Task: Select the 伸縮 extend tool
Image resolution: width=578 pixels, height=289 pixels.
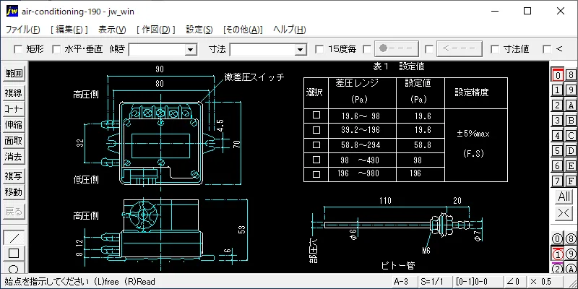Action: point(14,125)
